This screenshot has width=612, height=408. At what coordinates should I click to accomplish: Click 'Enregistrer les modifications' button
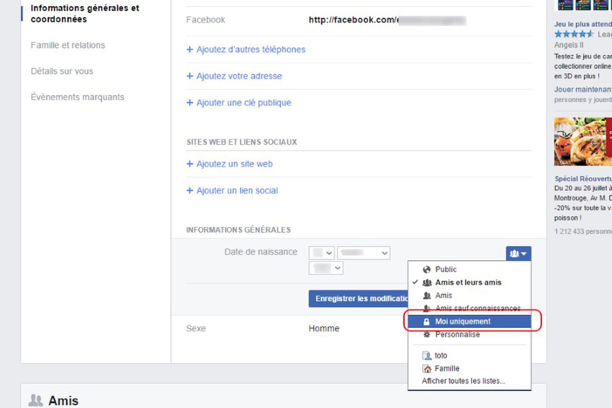click(358, 298)
